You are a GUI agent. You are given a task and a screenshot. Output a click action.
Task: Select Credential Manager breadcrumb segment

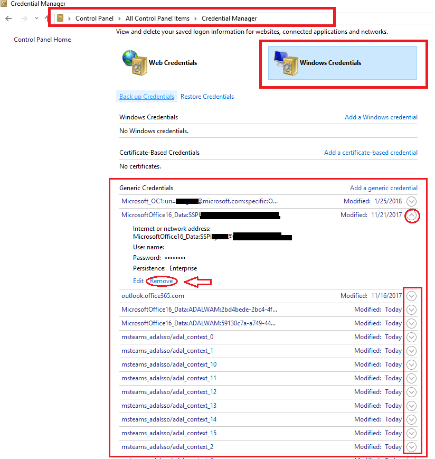click(229, 18)
